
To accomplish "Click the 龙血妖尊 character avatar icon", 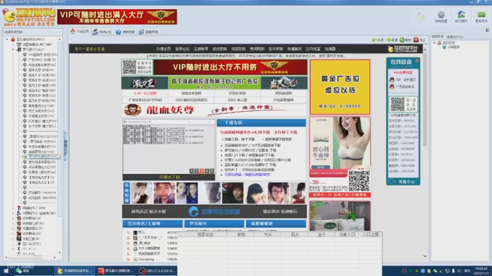I will 132,110.
